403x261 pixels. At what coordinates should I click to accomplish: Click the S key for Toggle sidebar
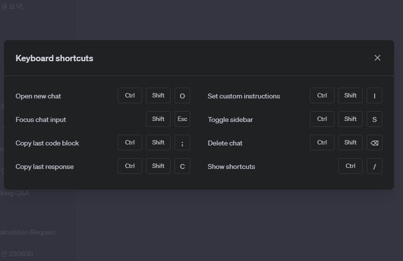tap(375, 119)
